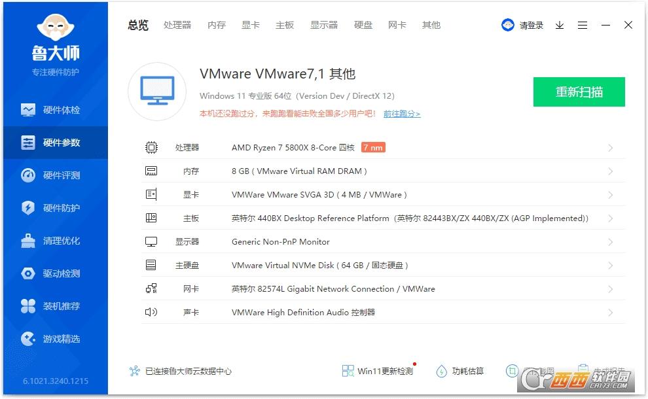Screen dimensions: 648x399
Task: Expand the 网卡 row chevron
Action: point(611,289)
